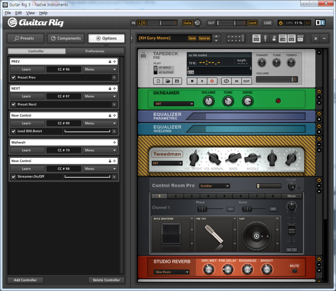This screenshot has width=336, height=291.
Task: Click the Tapedeck new file icon
Action: pyautogui.click(x=158, y=81)
